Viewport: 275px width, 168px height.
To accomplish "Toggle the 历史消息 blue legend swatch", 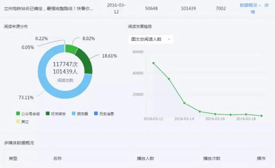I will click(x=96, y=114).
